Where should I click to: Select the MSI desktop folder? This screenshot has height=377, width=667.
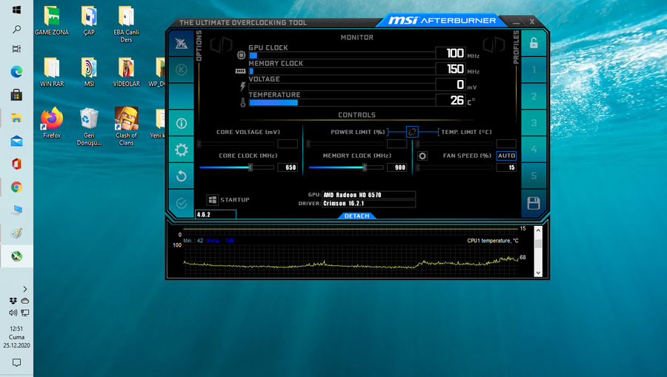(89, 73)
